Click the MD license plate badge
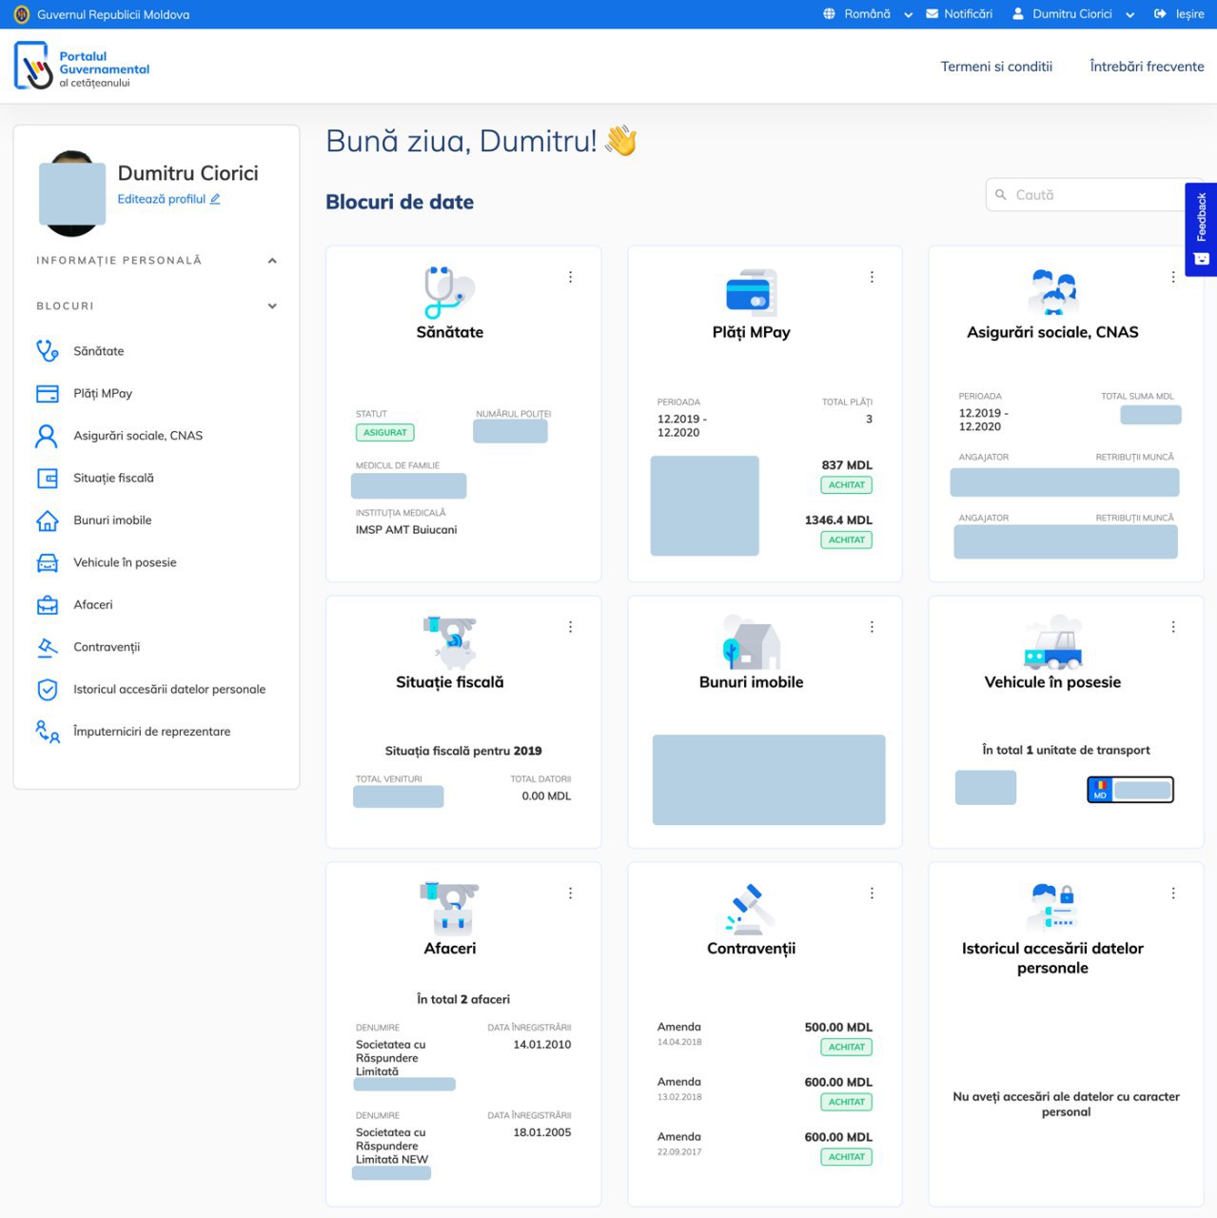 pos(1130,790)
